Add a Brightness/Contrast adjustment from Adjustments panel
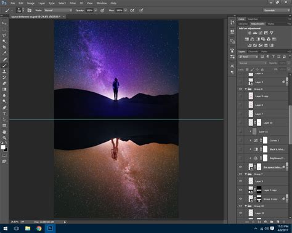Image resolution: width=292 pixels, height=233 pixels. click(249, 33)
